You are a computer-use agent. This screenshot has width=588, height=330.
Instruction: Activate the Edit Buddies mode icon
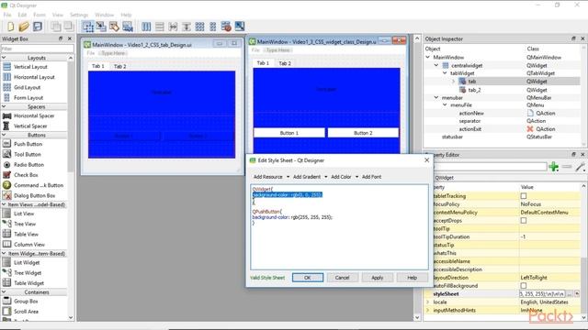[114, 27]
